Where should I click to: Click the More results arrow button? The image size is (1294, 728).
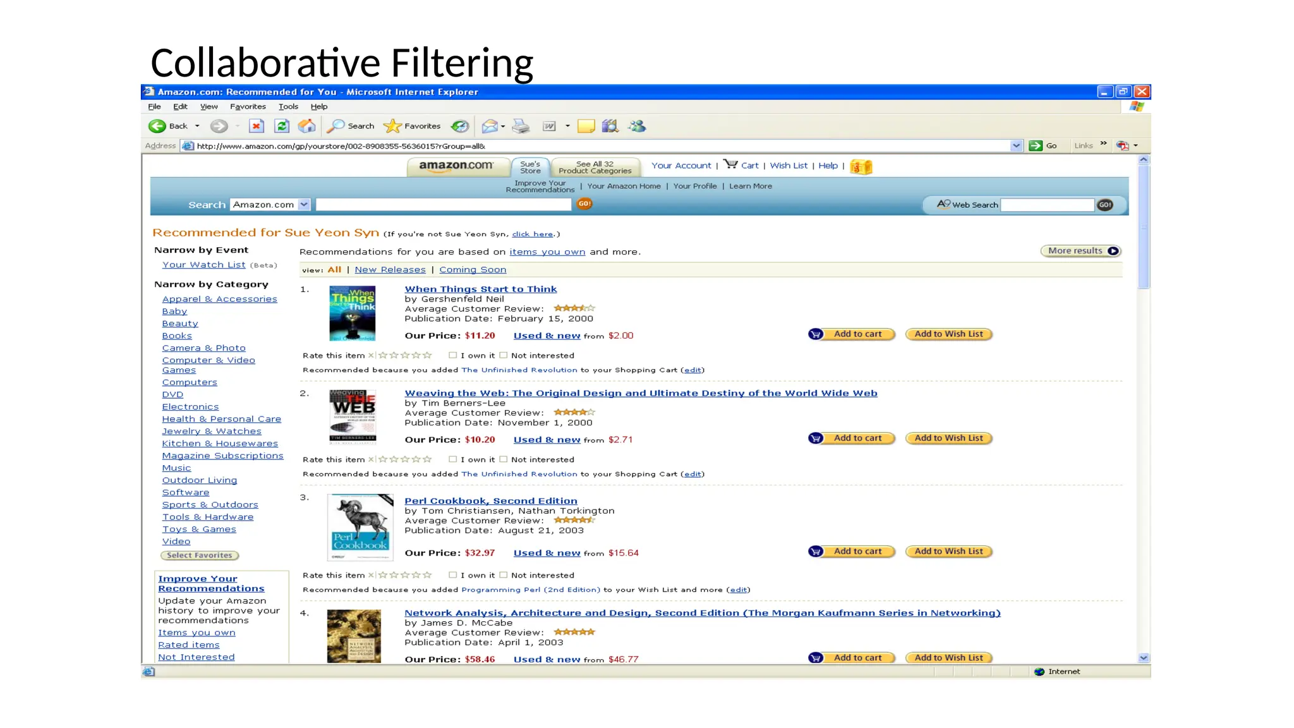1080,251
